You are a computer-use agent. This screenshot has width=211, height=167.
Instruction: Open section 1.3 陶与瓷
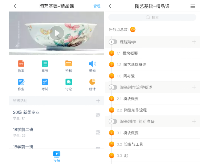(152, 76)
